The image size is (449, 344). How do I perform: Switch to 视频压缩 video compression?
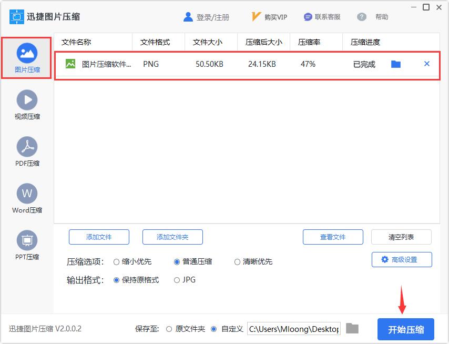coord(27,100)
